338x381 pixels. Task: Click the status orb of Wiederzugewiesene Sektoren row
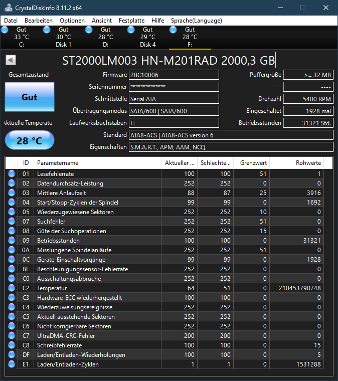click(12, 212)
